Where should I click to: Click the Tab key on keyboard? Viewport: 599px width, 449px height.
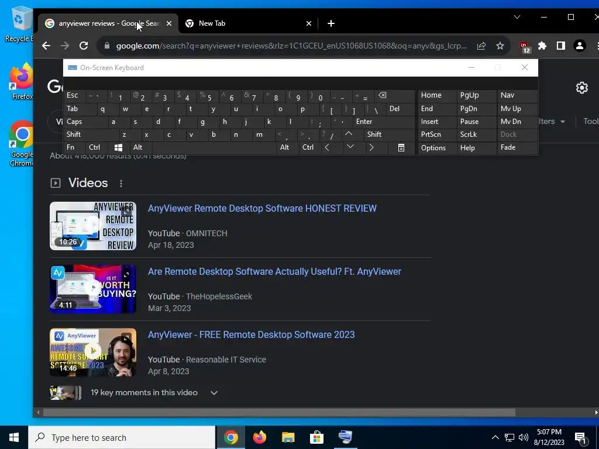(x=80, y=109)
